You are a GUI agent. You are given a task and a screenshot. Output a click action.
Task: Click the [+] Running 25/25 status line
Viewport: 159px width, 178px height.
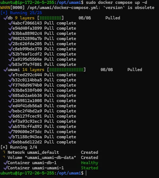(x=21, y=13)
